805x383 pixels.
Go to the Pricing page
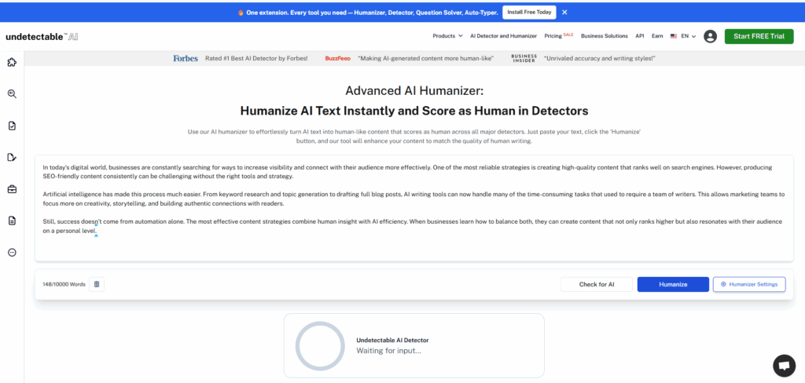tap(556, 36)
